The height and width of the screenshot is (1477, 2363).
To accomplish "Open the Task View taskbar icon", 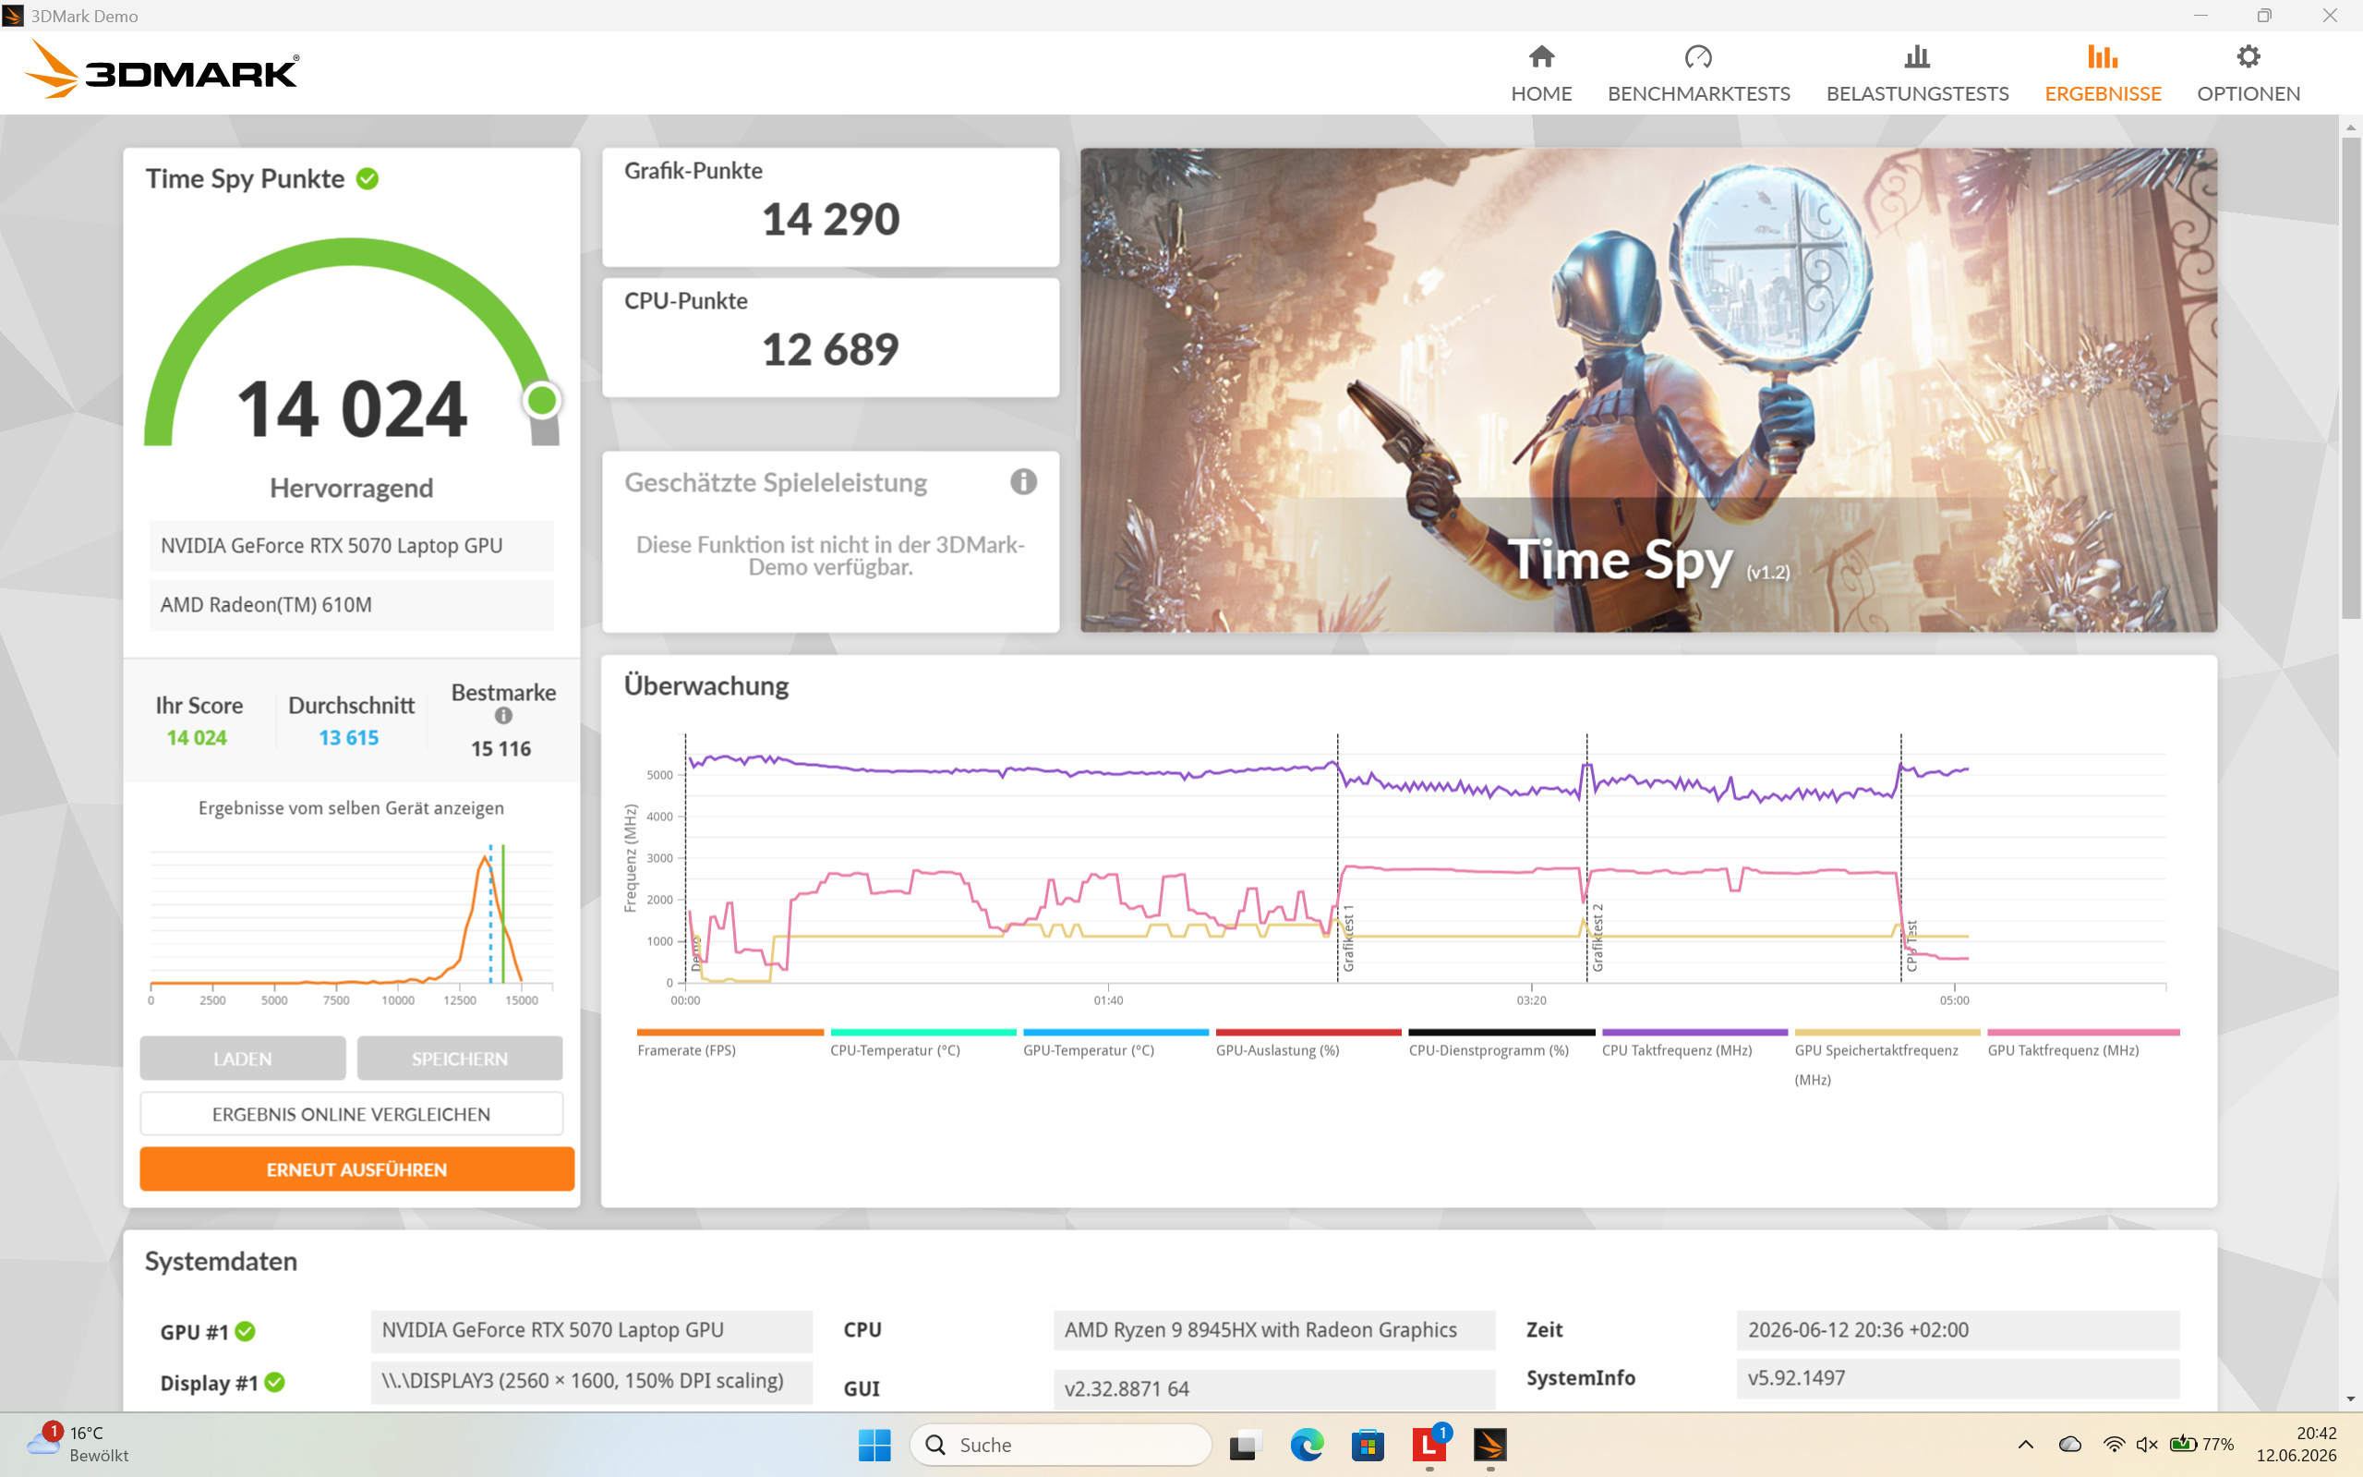I will point(1243,1445).
